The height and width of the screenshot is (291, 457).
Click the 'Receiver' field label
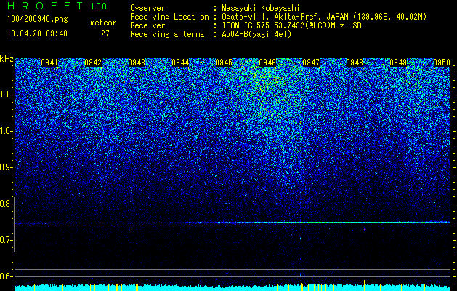pos(147,25)
